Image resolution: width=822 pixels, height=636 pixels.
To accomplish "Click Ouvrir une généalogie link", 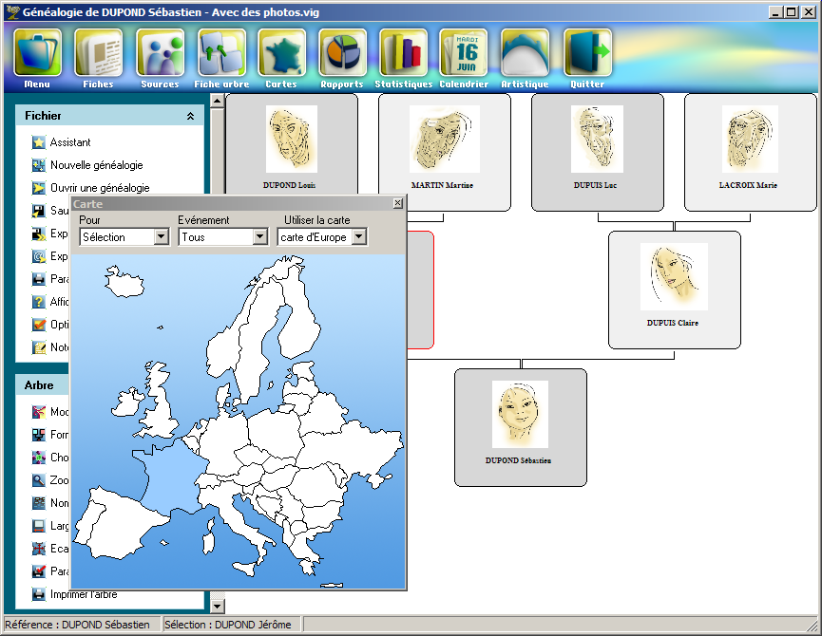I will pyautogui.click(x=100, y=188).
